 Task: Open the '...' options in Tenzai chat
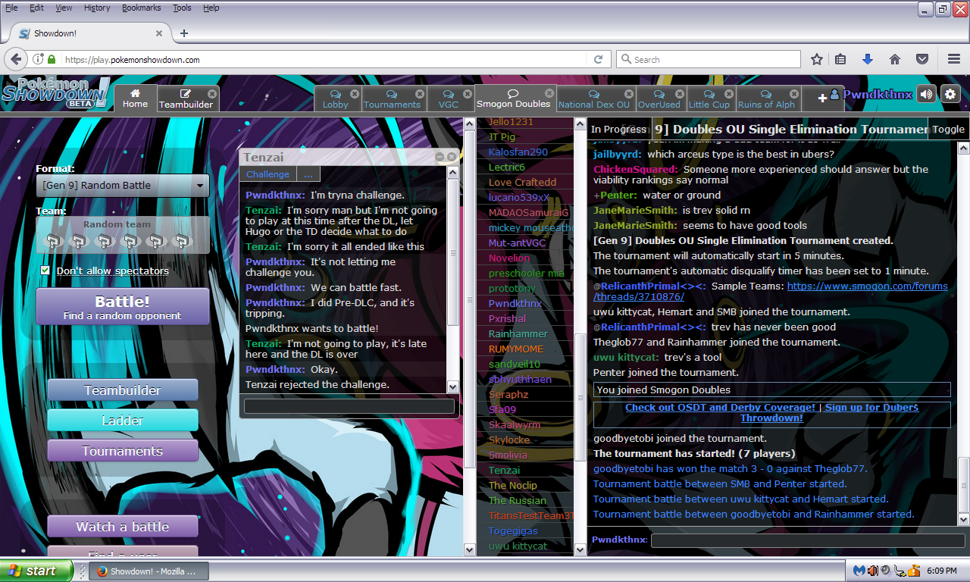pyautogui.click(x=308, y=174)
